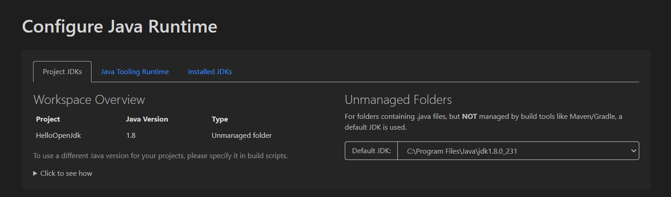Screen dimensions: 671x197
Task: Click the bold NOT word in description
Action: (x=469, y=117)
